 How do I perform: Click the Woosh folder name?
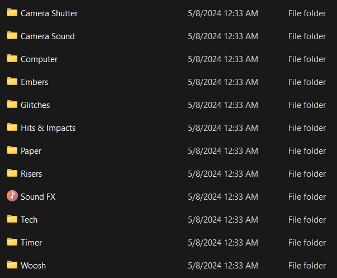(x=33, y=266)
